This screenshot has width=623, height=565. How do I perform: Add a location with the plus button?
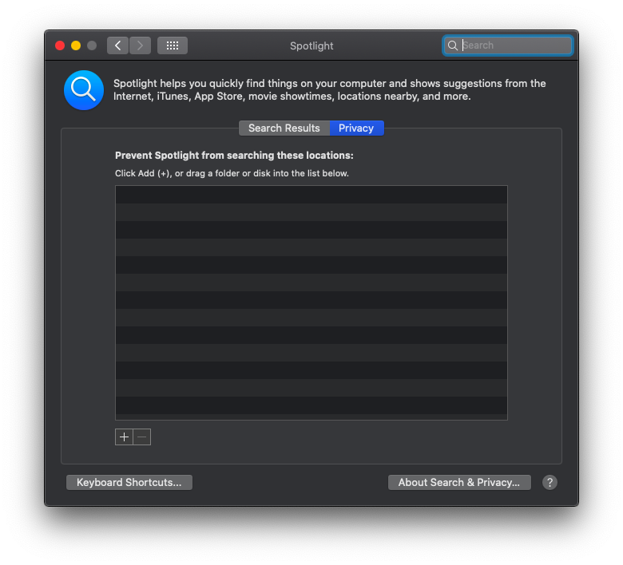point(124,437)
